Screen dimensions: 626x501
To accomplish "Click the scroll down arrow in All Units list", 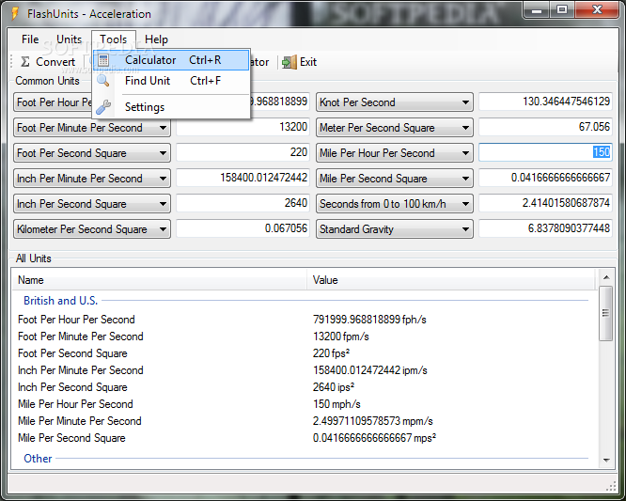I will (x=606, y=461).
